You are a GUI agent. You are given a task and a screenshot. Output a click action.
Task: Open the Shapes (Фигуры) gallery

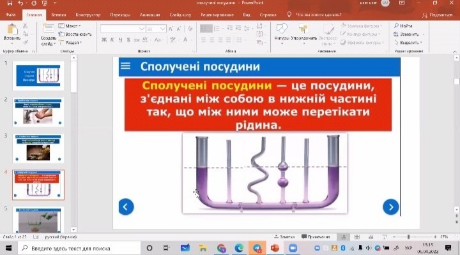(x=282, y=33)
